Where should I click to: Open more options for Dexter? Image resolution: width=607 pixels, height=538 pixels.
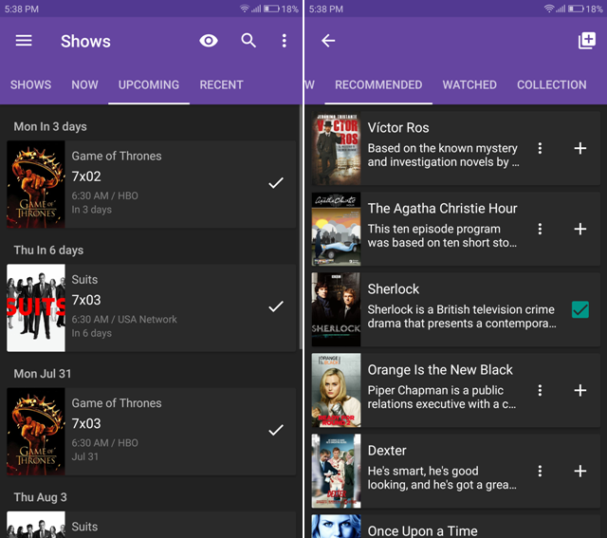pyautogui.click(x=540, y=471)
